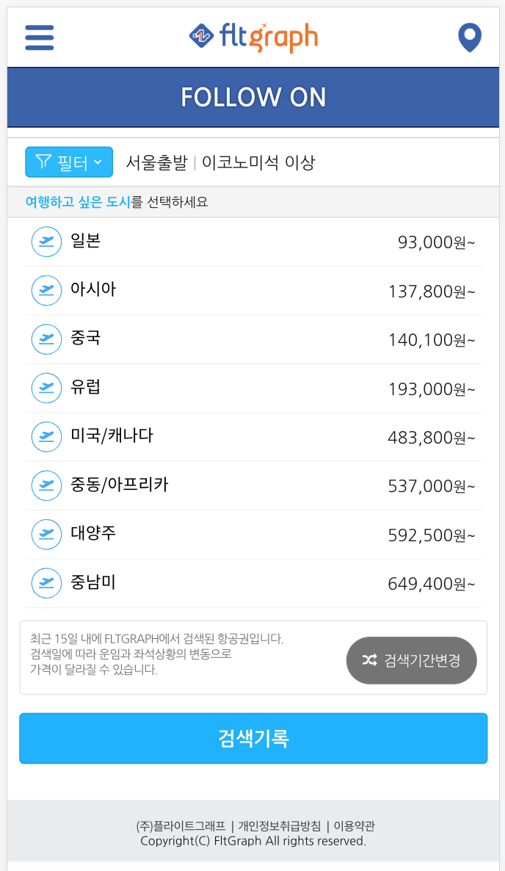This screenshot has width=505, height=871.
Task: Open the 개인정보취급방침 link
Action: pyautogui.click(x=279, y=825)
